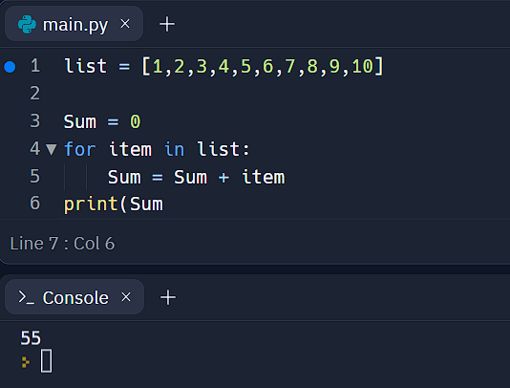Click the Python logo on main.py tab

point(27,24)
